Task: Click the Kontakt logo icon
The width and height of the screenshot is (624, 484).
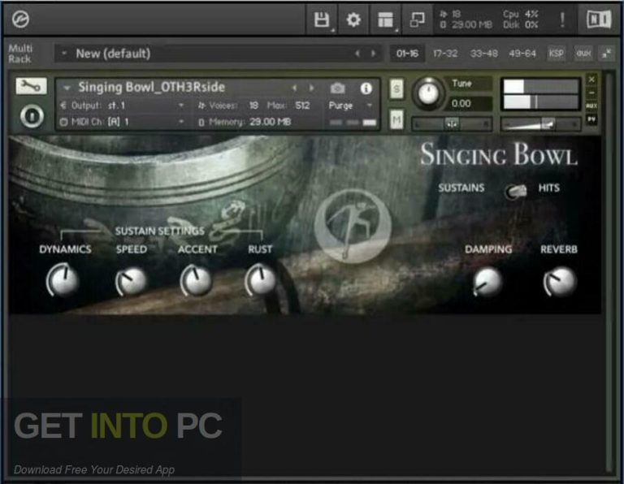Action: coord(20,19)
